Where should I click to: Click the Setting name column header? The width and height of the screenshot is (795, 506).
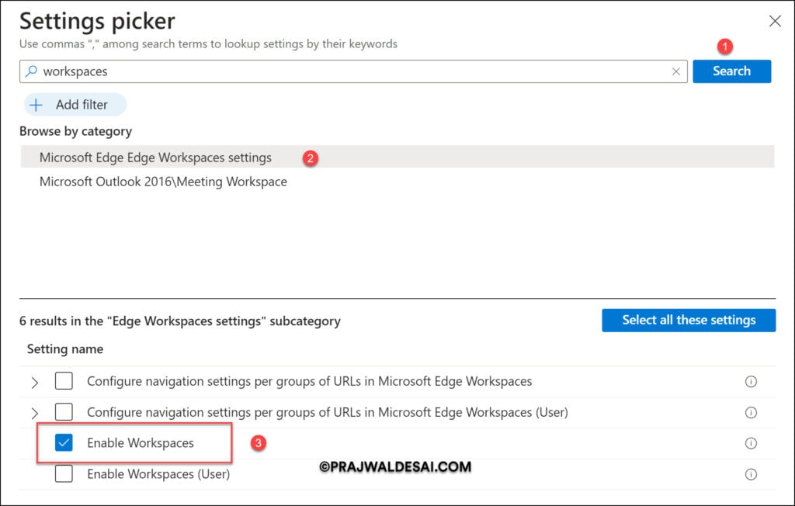(x=65, y=348)
